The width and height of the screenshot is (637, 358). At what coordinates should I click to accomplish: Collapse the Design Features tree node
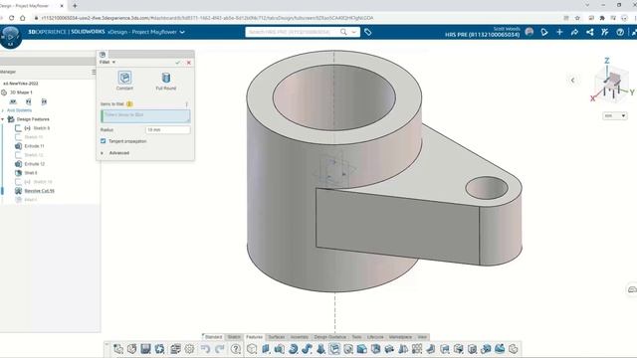[x=3, y=119]
